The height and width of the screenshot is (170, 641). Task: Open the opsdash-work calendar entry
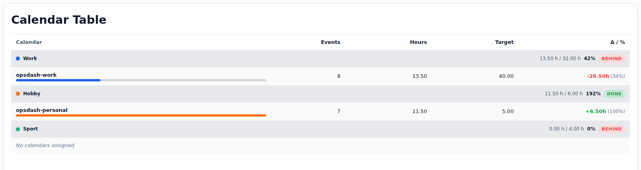point(36,75)
